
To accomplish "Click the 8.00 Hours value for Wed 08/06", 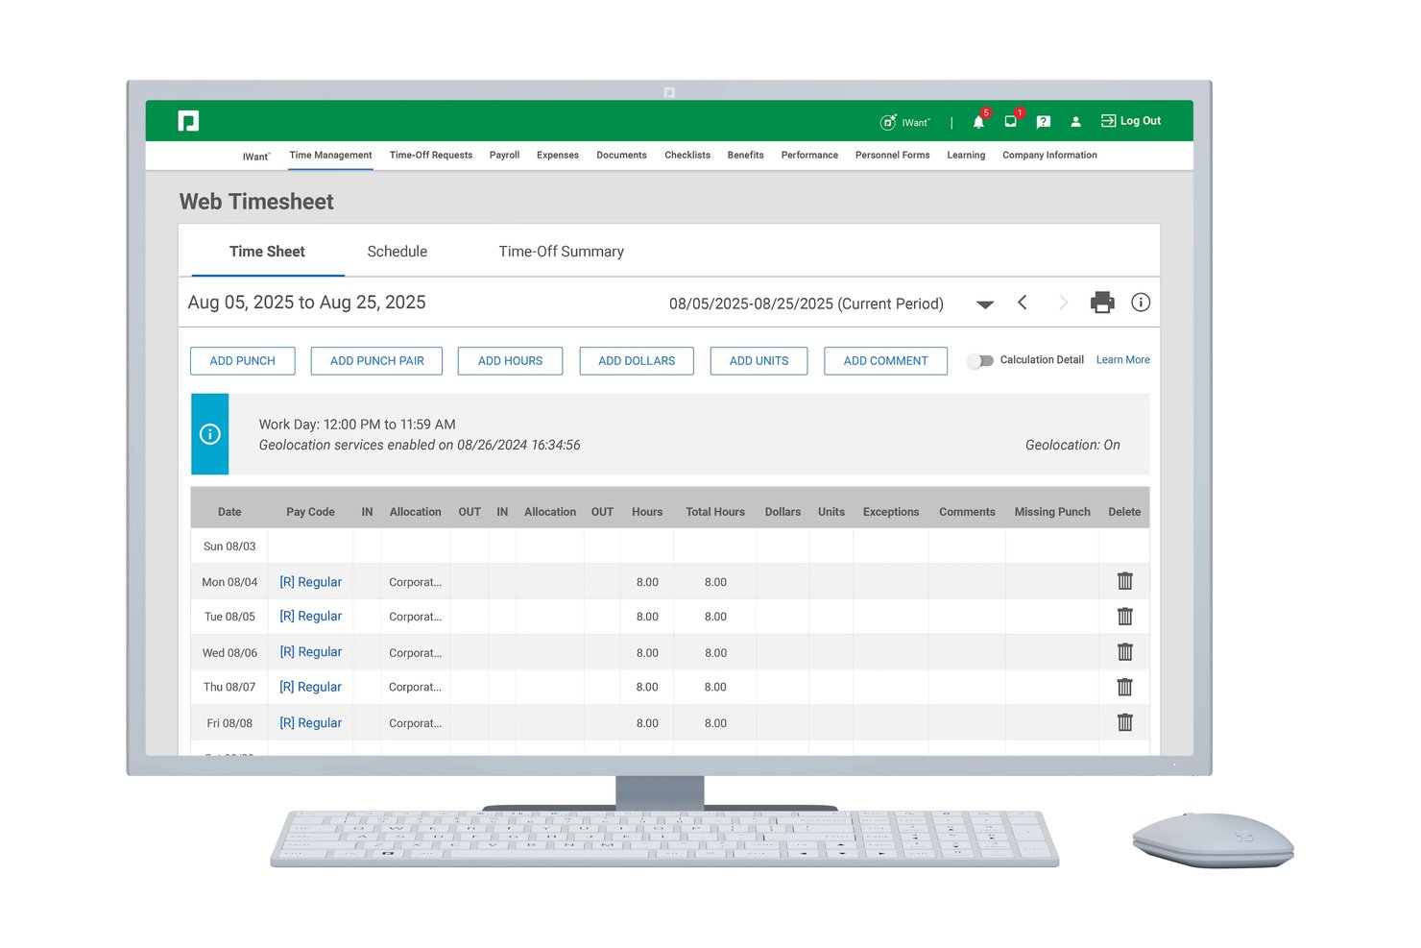I will point(647,653).
